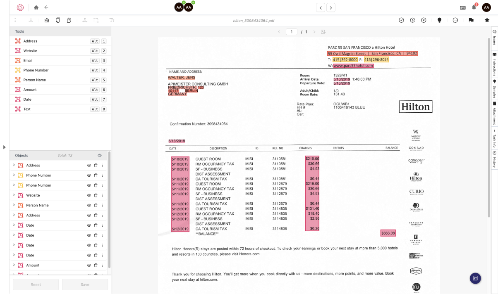Image resolution: width=498 pixels, height=294 pixels.
Task: Click the clean-up brush icon
Action: pos(47,20)
